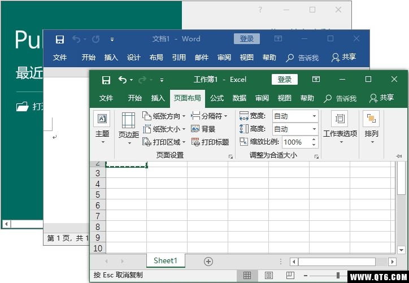409x283 pixels.
Task: Expand 纸张方向 orientation options
Action: (x=164, y=116)
